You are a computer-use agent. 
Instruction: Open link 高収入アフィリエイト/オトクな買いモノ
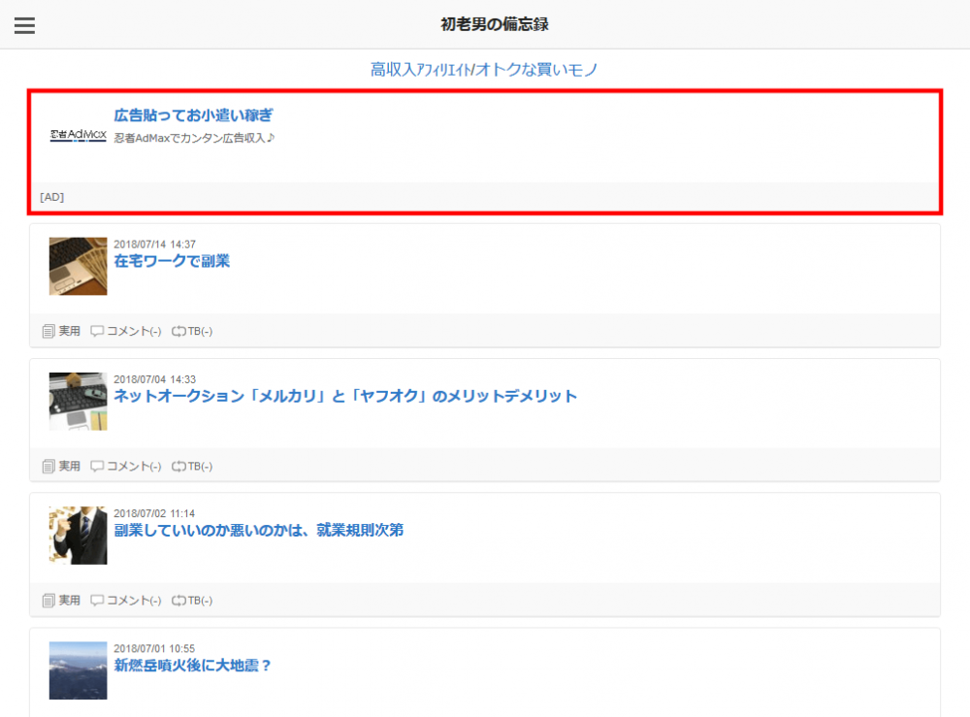(484, 69)
